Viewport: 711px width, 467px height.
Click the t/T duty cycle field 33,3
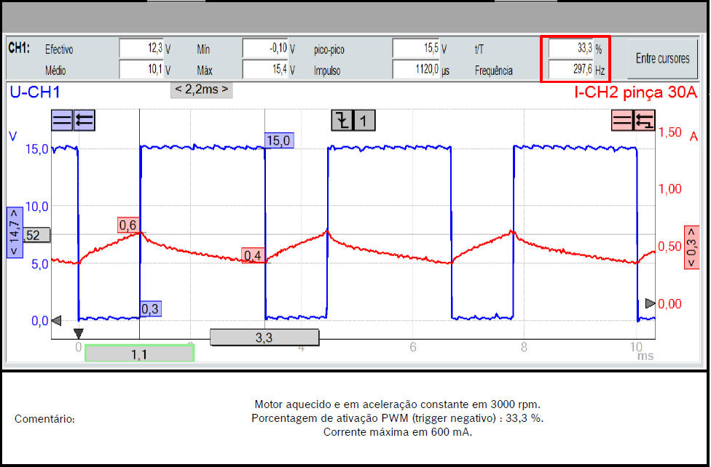click(x=570, y=49)
